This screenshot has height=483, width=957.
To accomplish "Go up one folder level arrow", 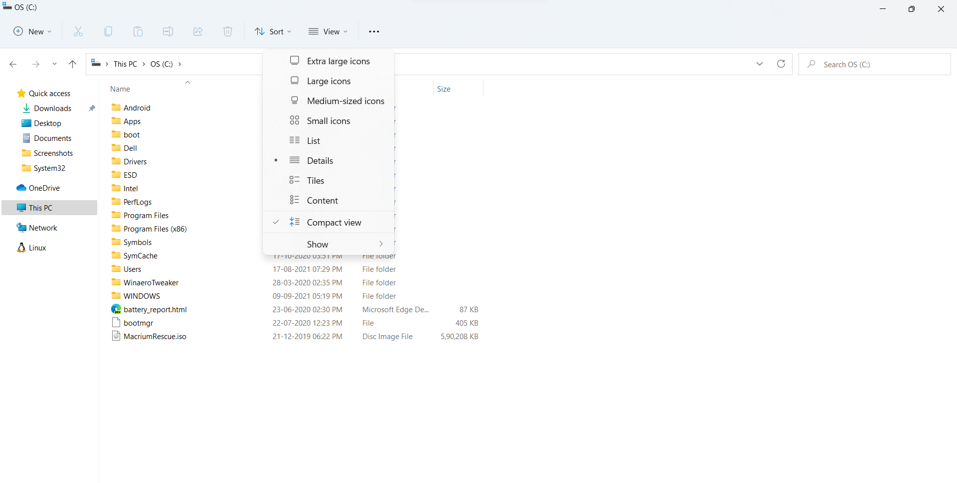I will click(72, 64).
